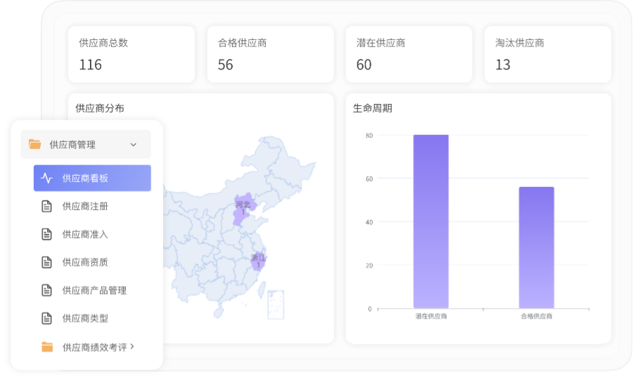
Task: Click the document icon beside 供应商资质
Action: [46, 262]
